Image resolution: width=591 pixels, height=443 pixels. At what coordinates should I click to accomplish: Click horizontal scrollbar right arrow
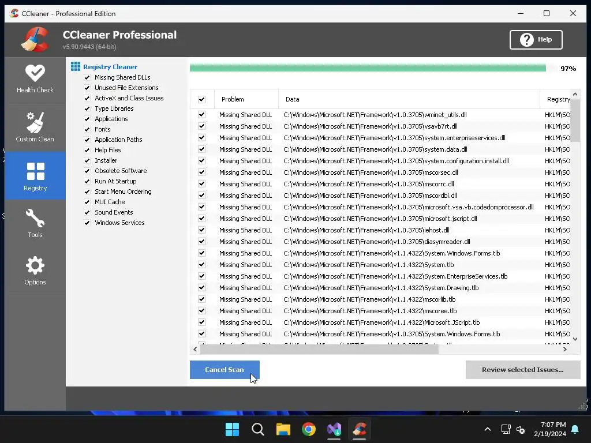click(564, 349)
